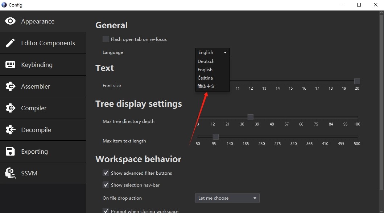Click the Max tree directory depth slider handle
Screen dimensions: 384x213
pyautogui.click(x=250, y=117)
